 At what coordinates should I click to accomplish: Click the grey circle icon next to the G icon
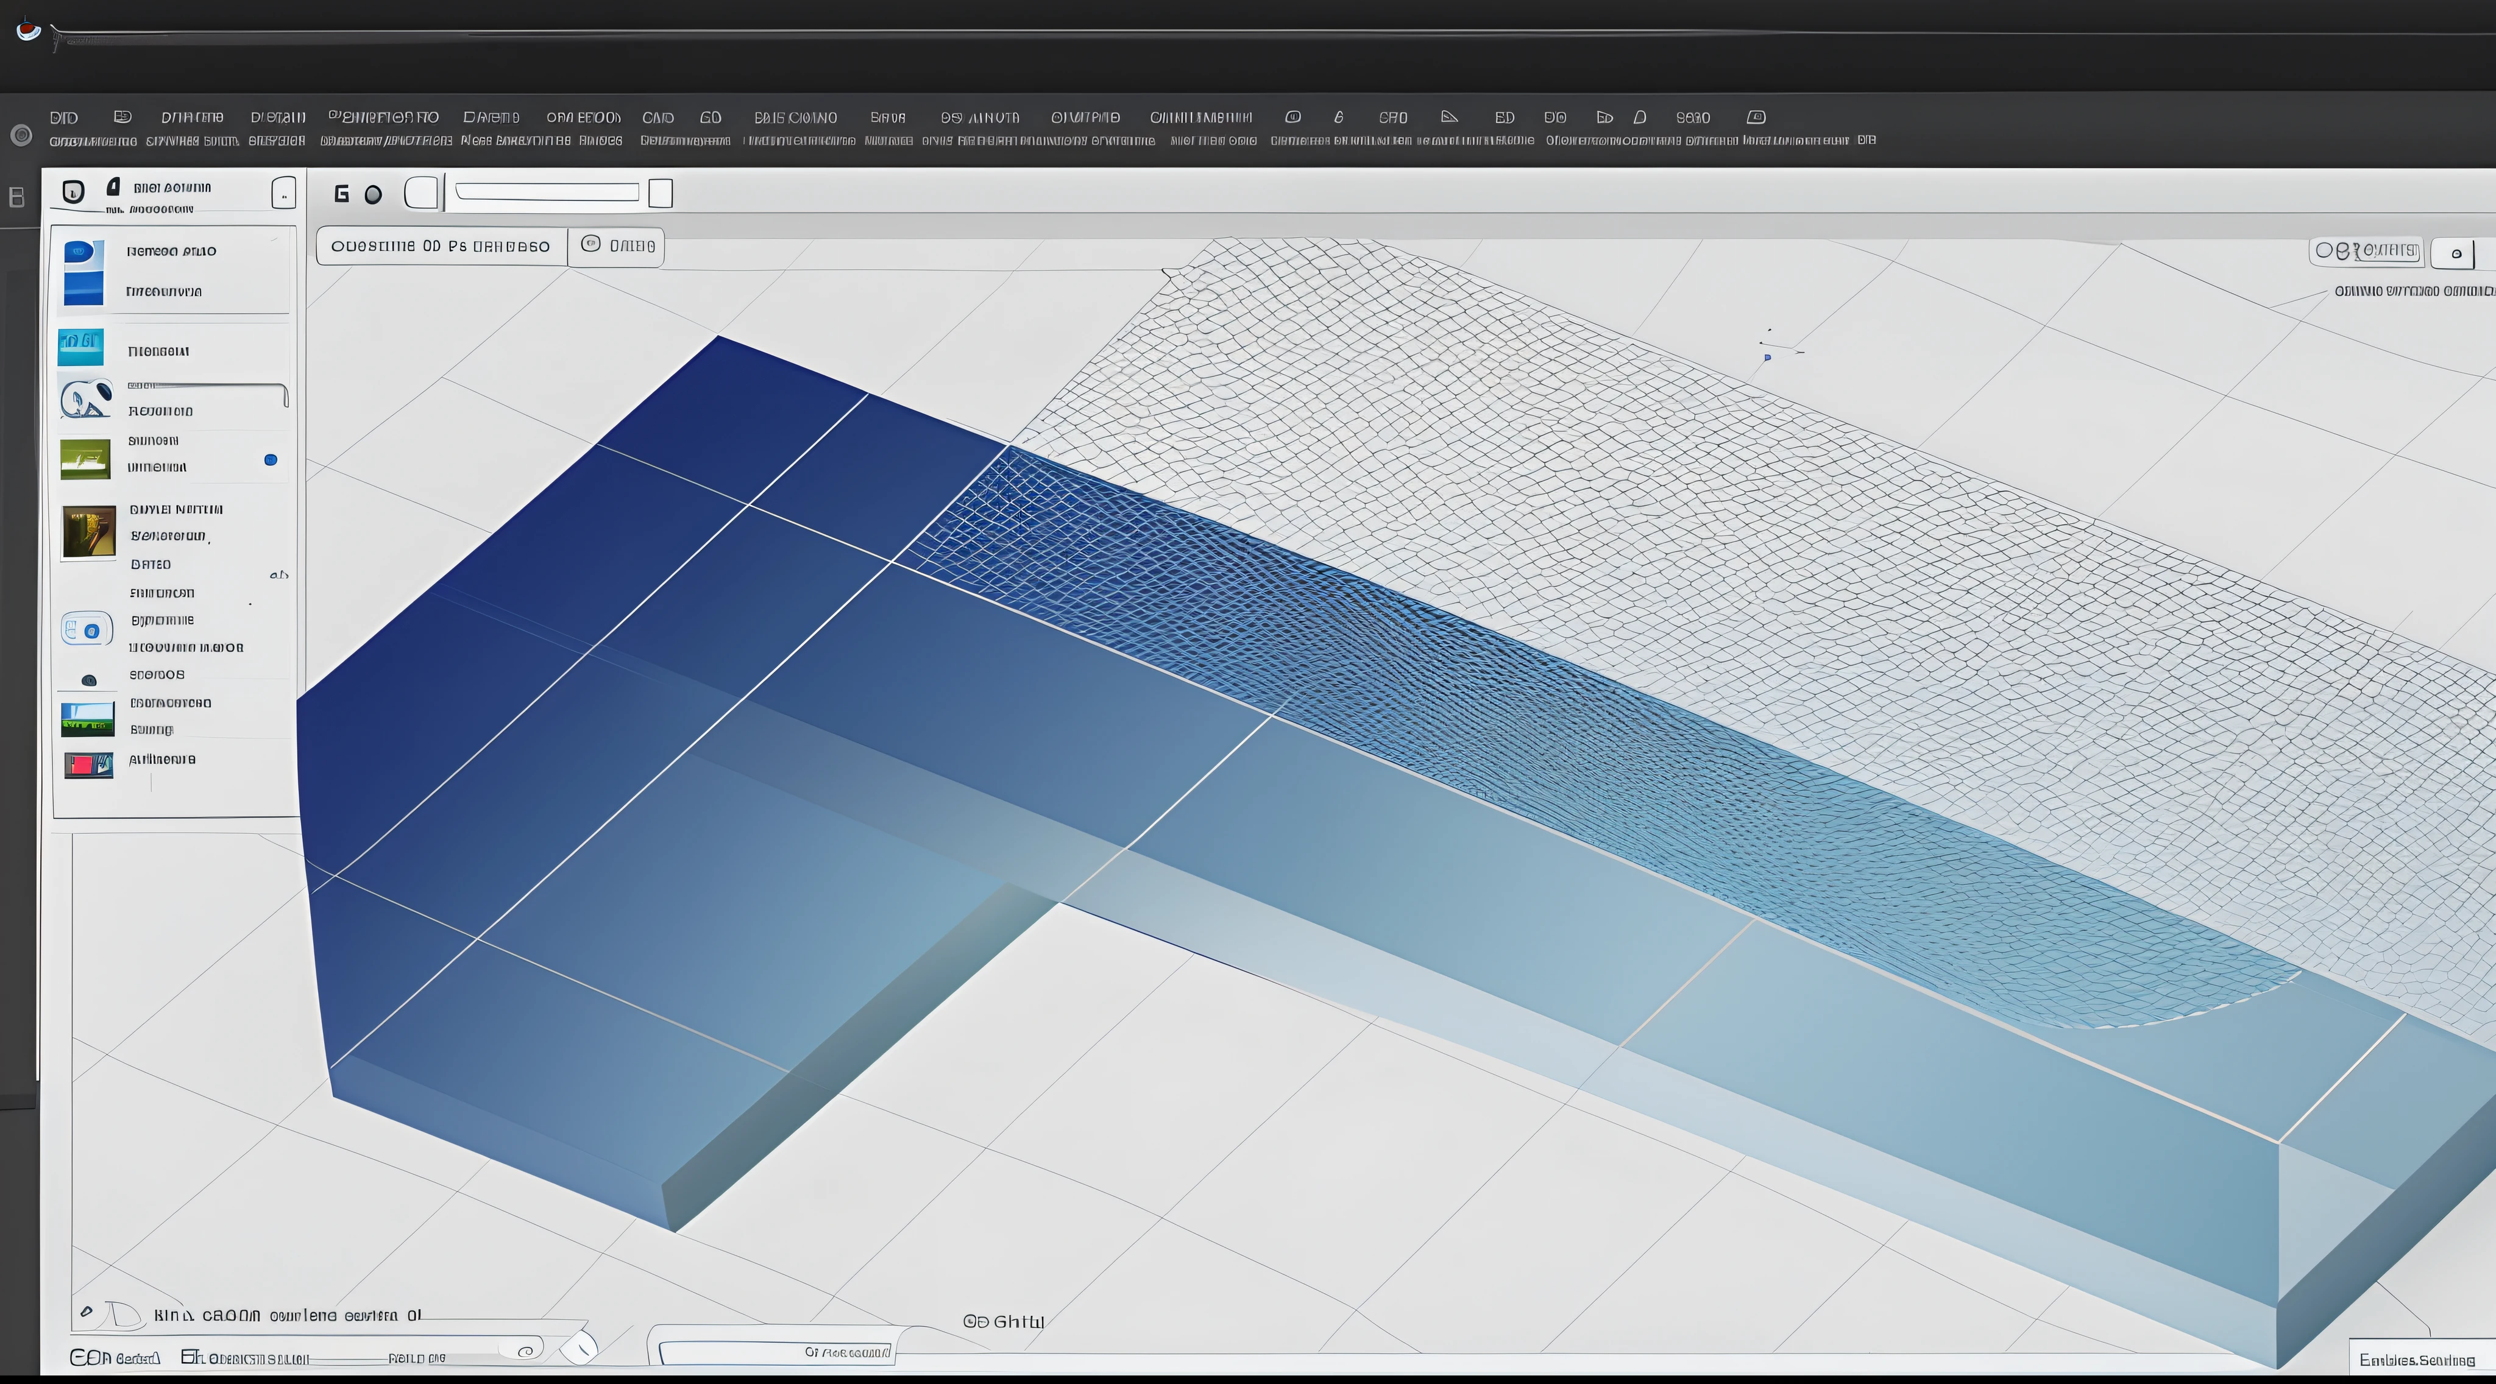pyautogui.click(x=373, y=195)
